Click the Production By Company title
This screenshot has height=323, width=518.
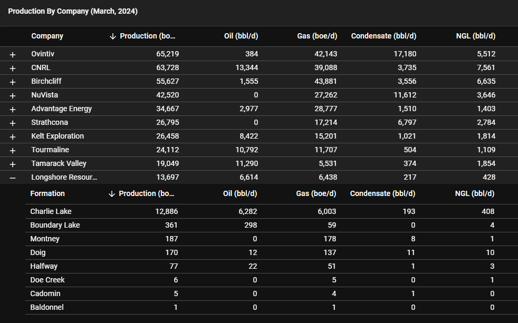coord(73,11)
